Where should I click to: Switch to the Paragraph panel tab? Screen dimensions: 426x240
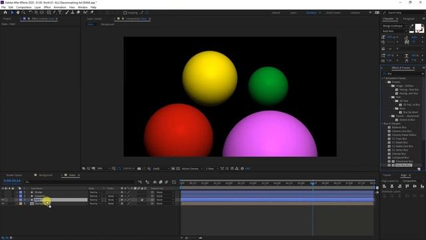(409, 19)
